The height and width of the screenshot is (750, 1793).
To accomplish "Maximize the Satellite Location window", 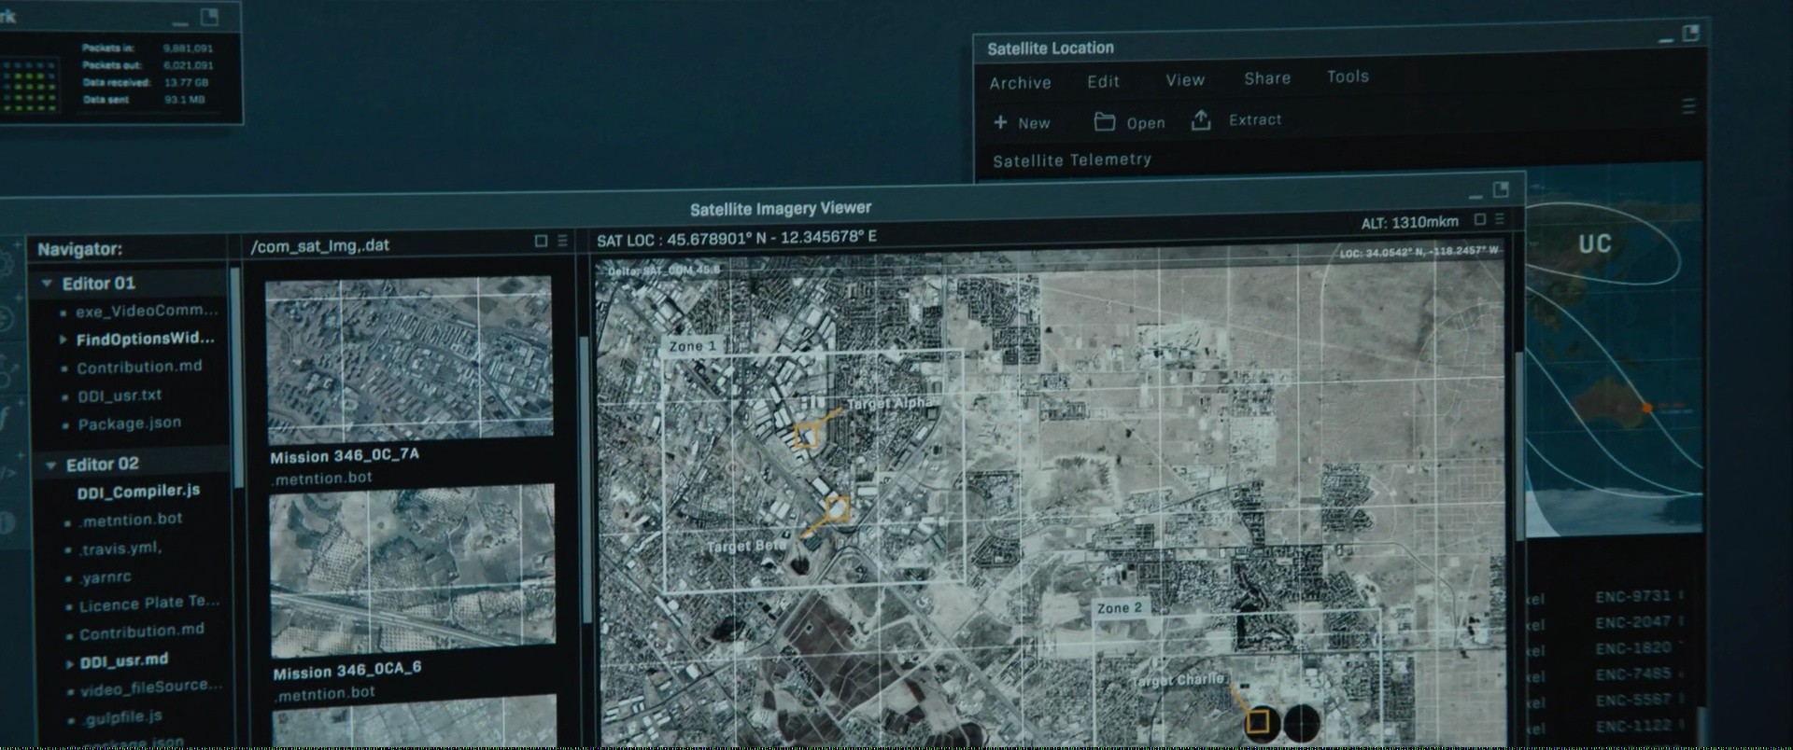I will (x=1691, y=34).
